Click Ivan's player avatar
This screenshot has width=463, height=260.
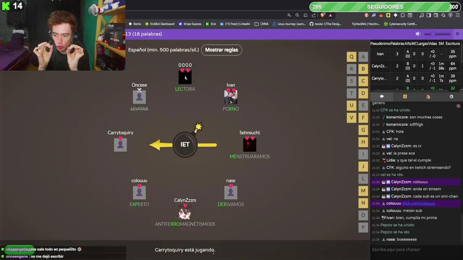(231, 97)
